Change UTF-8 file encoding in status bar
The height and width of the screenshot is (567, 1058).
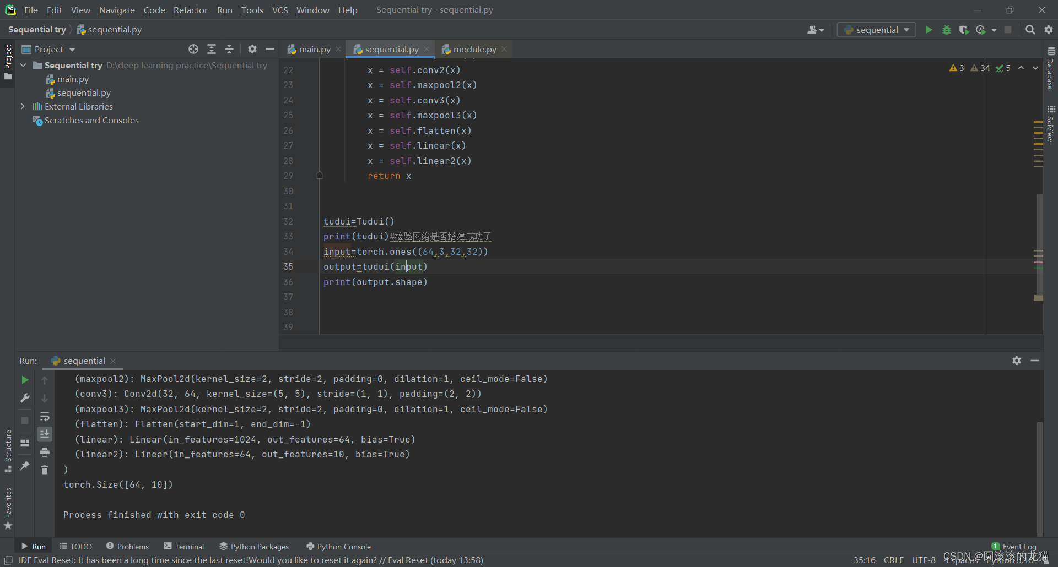tap(924, 560)
